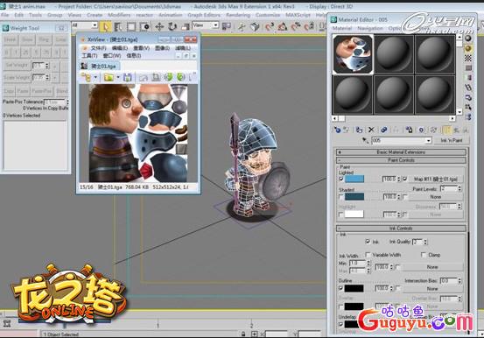Click the Scale Weight button in Weight Tool
This screenshot has height=338, width=484.
click(x=17, y=77)
